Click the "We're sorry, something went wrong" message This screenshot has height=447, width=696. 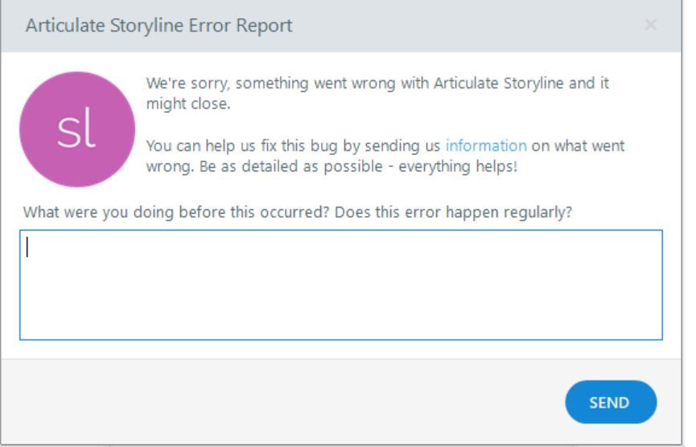coord(266,84)
